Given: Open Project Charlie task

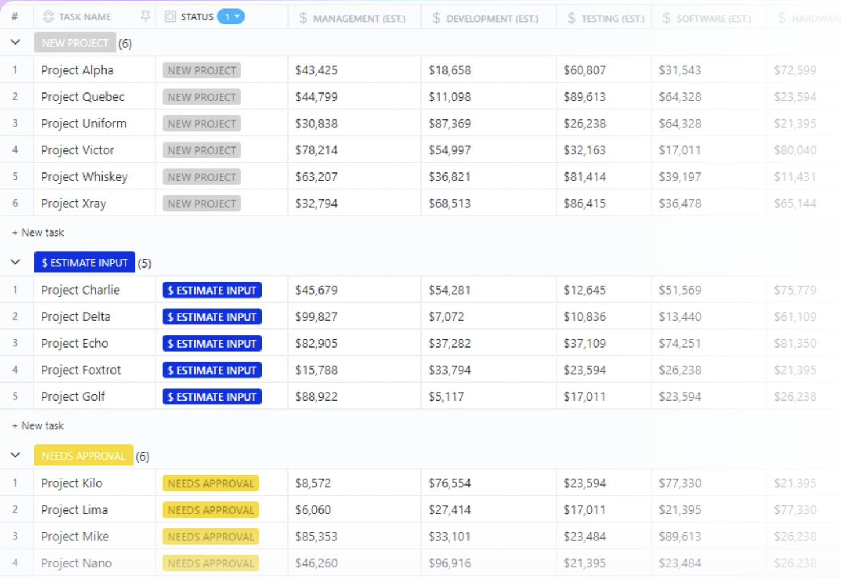Looking at the screenshot, I should 81,290.
